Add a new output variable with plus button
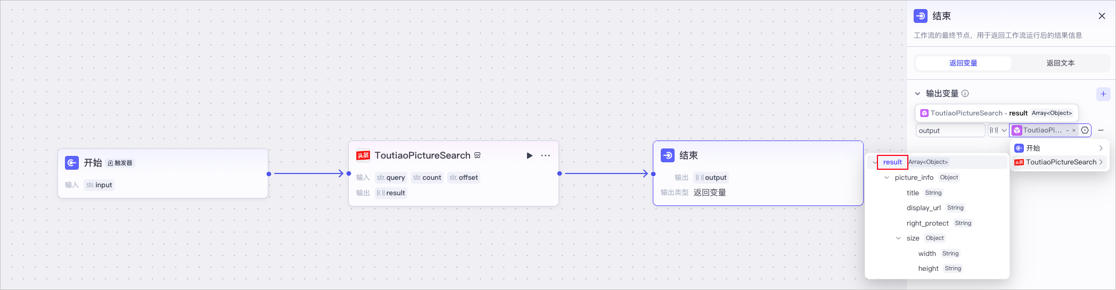The width and height of the screenshot is (1116, 290). [x=1103, y=94]
